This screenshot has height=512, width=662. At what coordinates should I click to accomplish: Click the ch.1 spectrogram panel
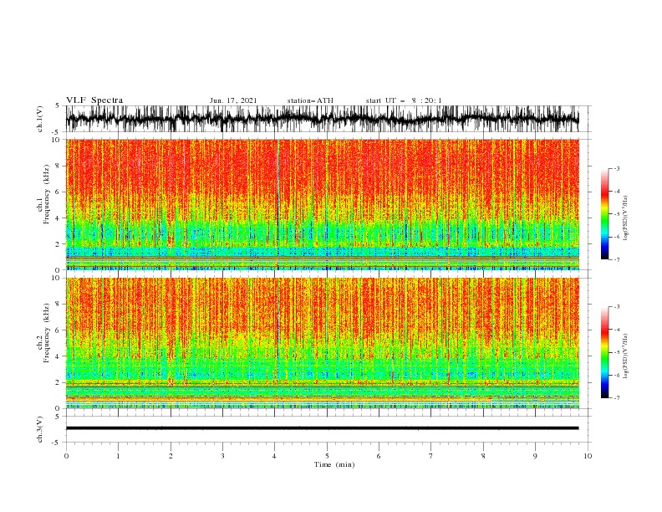tap(323, 204)
